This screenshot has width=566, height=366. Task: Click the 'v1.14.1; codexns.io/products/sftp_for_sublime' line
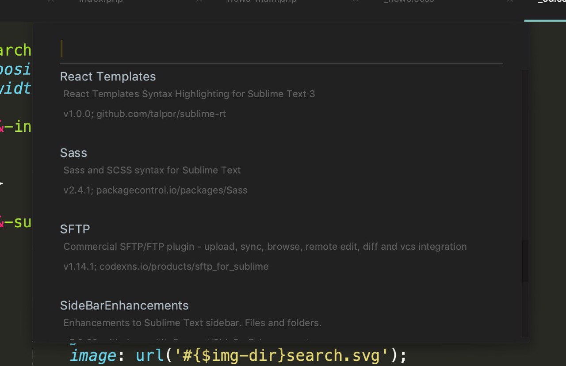[x=166, y=267]
